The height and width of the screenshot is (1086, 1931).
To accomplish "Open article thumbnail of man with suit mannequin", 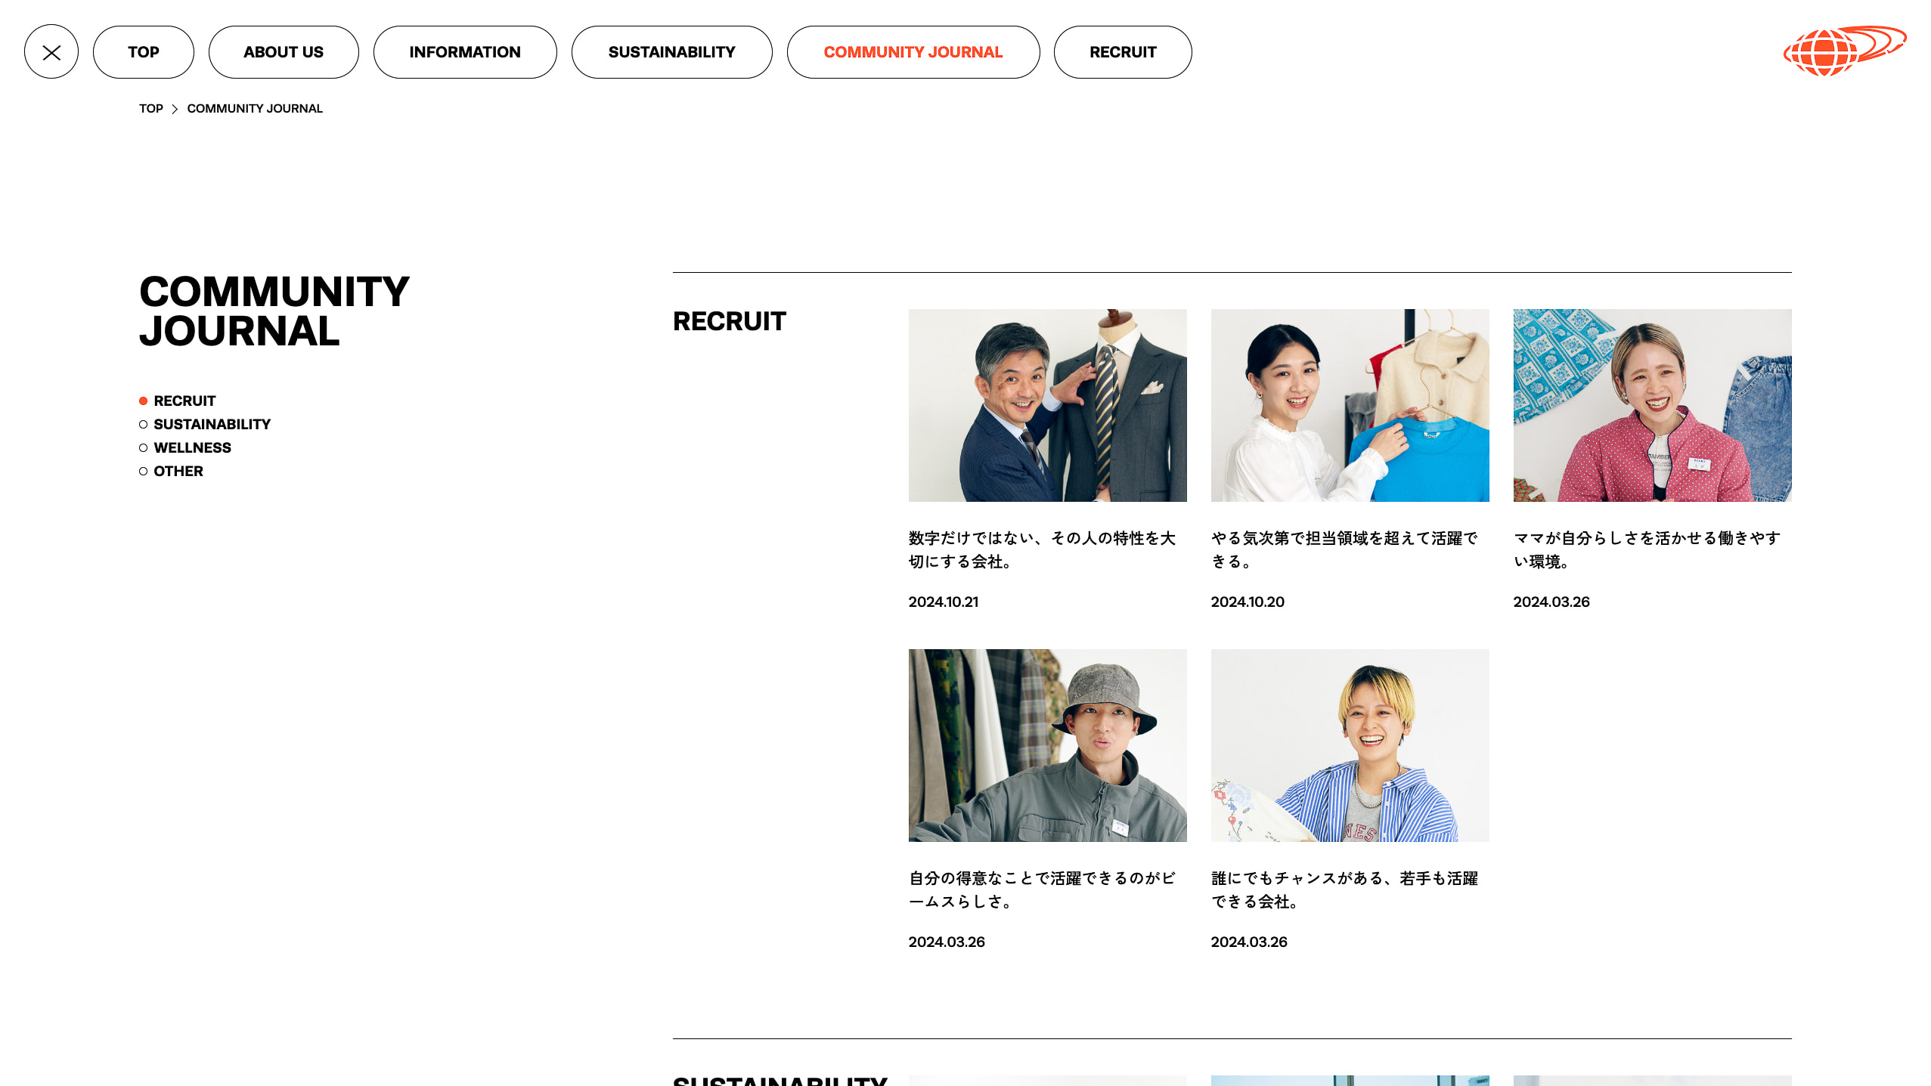I will click(1047, 405).
